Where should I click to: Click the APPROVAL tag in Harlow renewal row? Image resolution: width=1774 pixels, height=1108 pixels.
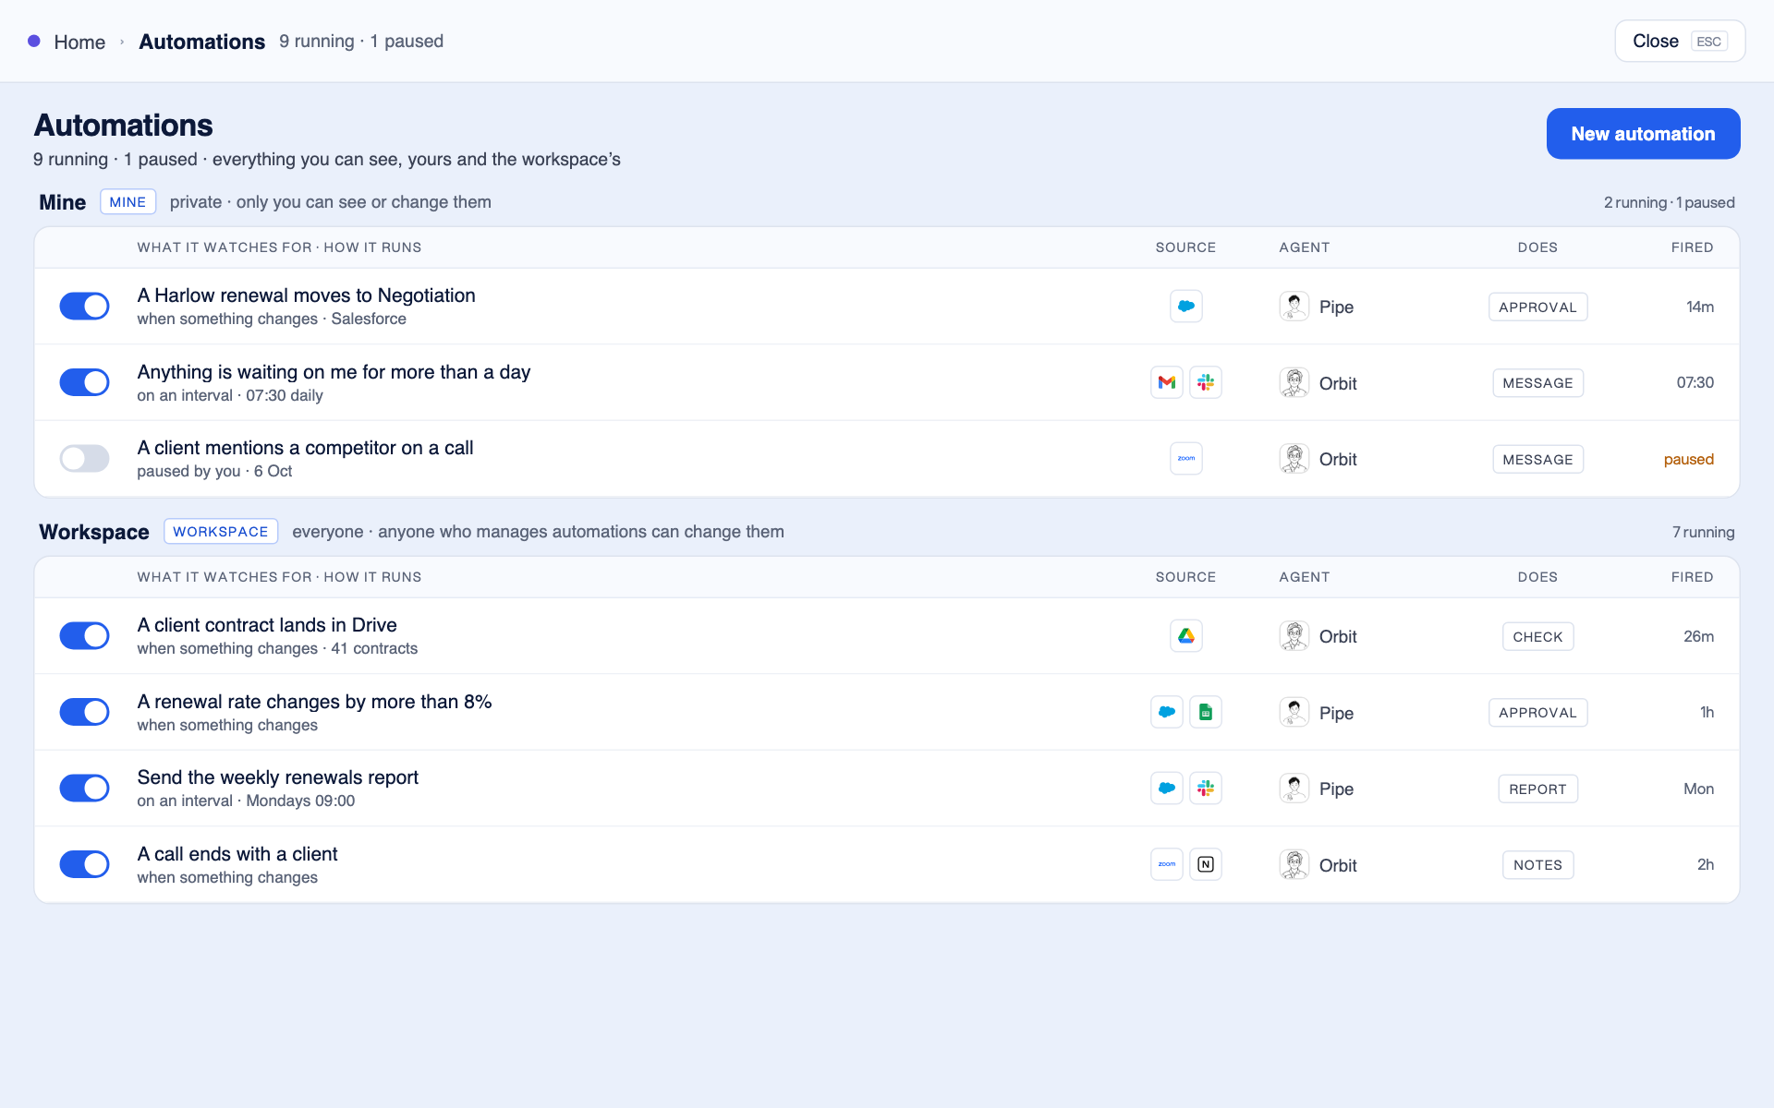[1537, 307]
